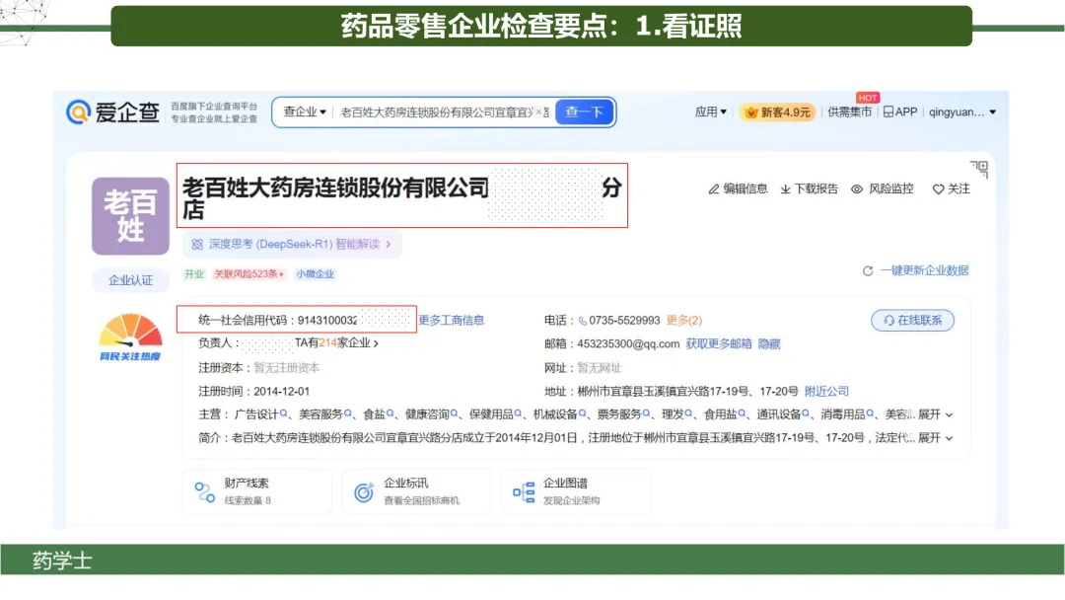Click the 关注 heart to follow company
Screen dimensions: 1065x600
[951, 188]
